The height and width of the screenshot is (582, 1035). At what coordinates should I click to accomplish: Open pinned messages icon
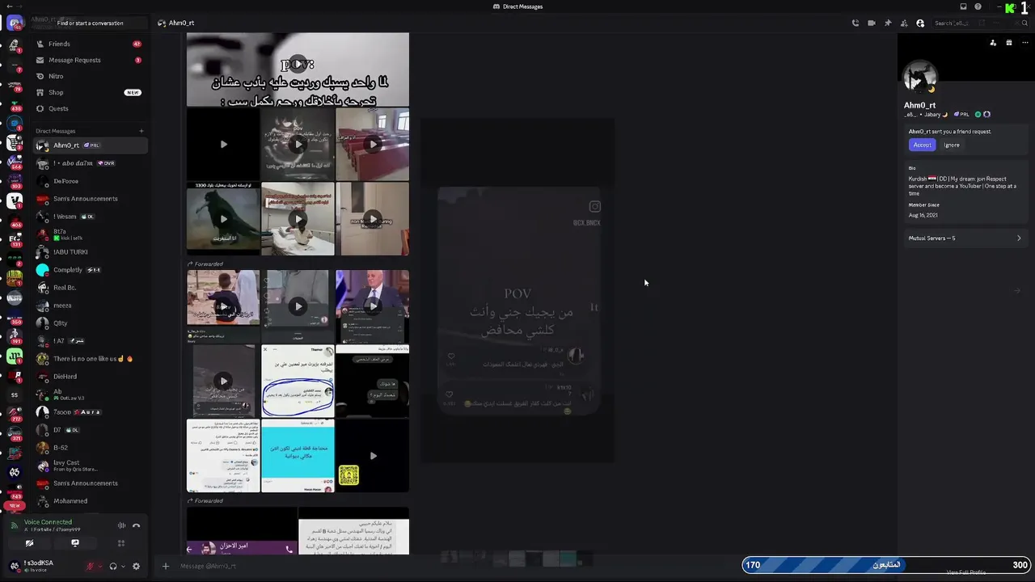(x=888, y=23)
